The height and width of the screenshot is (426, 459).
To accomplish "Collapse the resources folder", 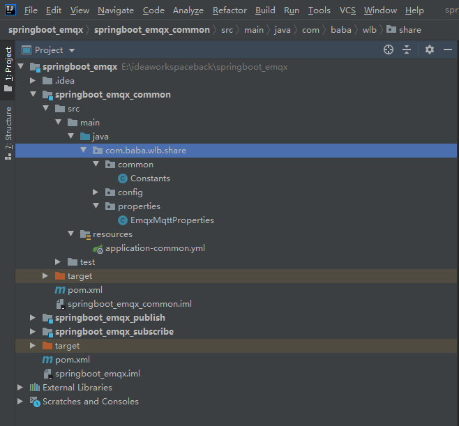I will [70, 234].
